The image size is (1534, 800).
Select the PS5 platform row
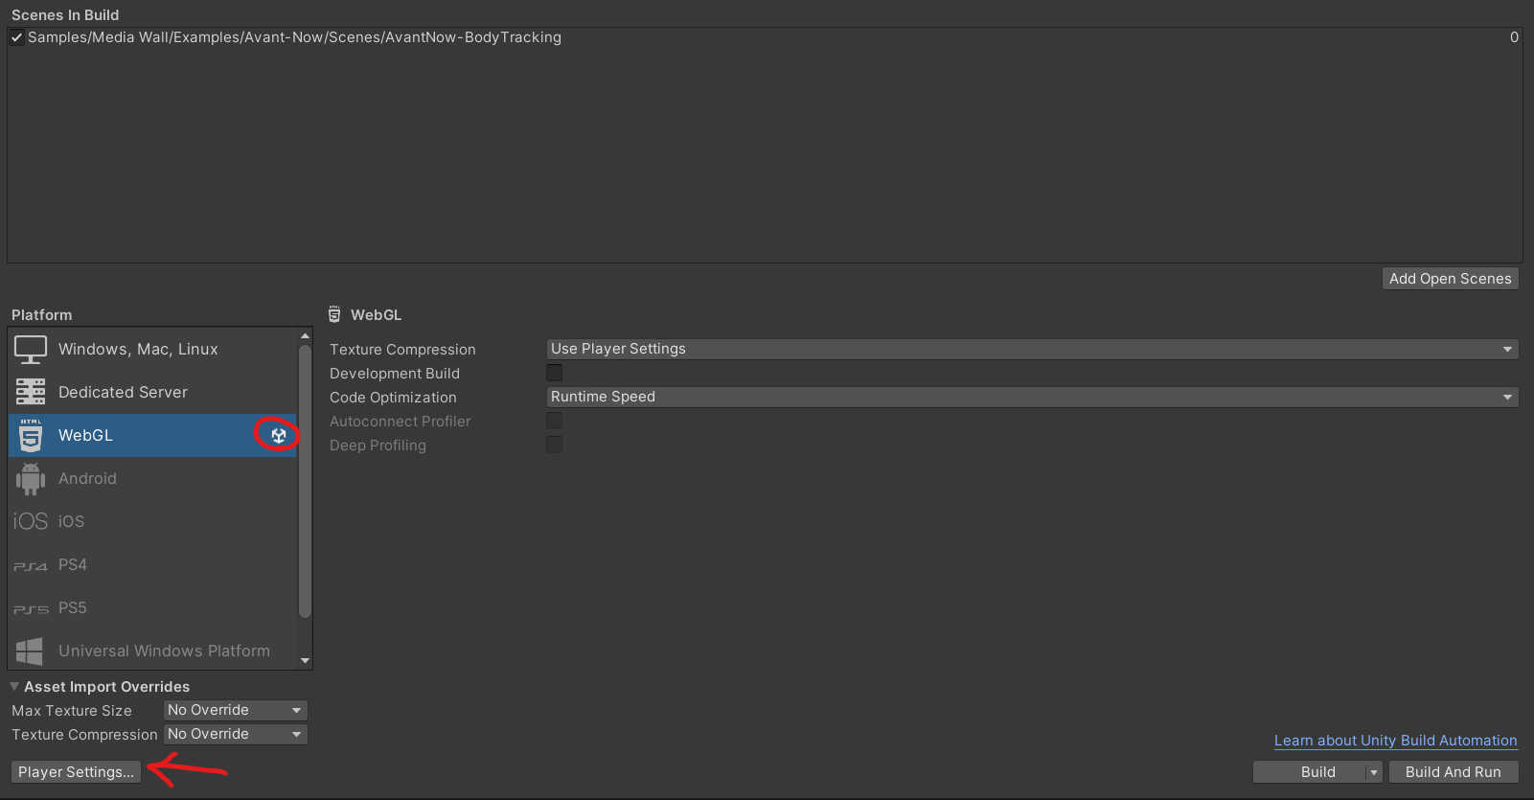click(x=153, y=607)
